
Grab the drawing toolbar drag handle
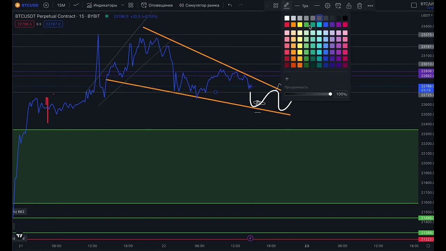point(267,6)
